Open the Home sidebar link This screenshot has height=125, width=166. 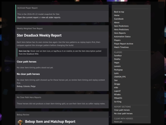coord(117,15)
